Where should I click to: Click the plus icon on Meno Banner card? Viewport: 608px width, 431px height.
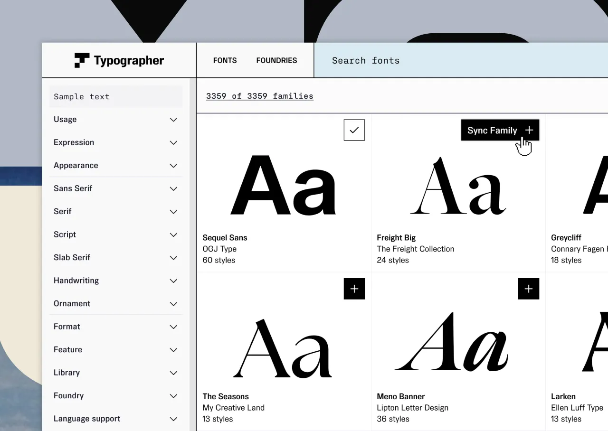click(x=528, y=289)
